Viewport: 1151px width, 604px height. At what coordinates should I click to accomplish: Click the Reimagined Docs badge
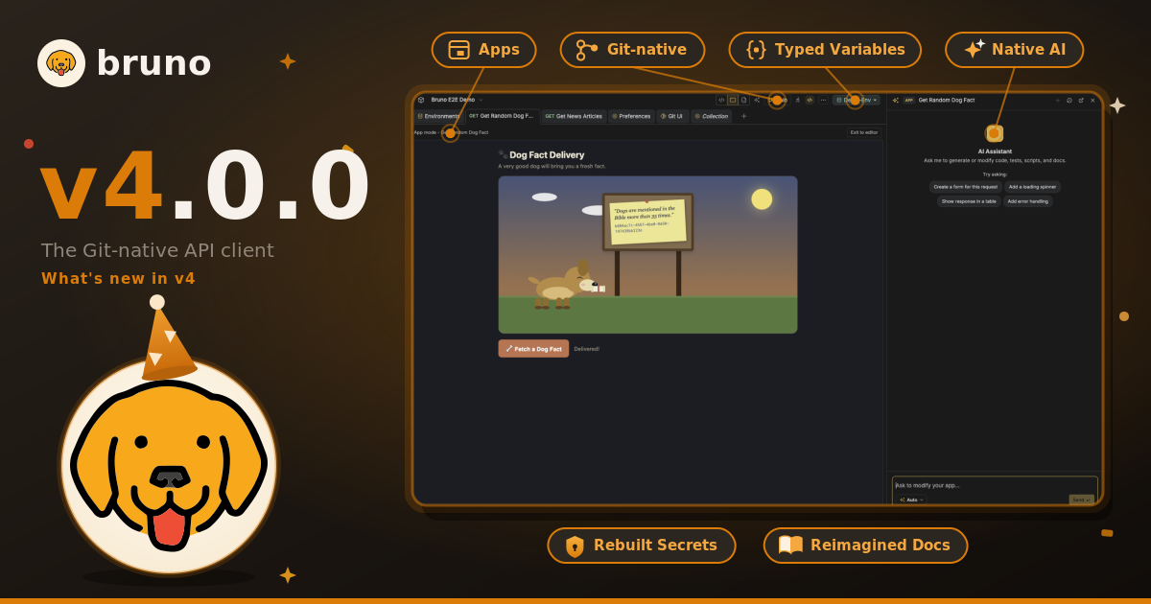[865, 546]
